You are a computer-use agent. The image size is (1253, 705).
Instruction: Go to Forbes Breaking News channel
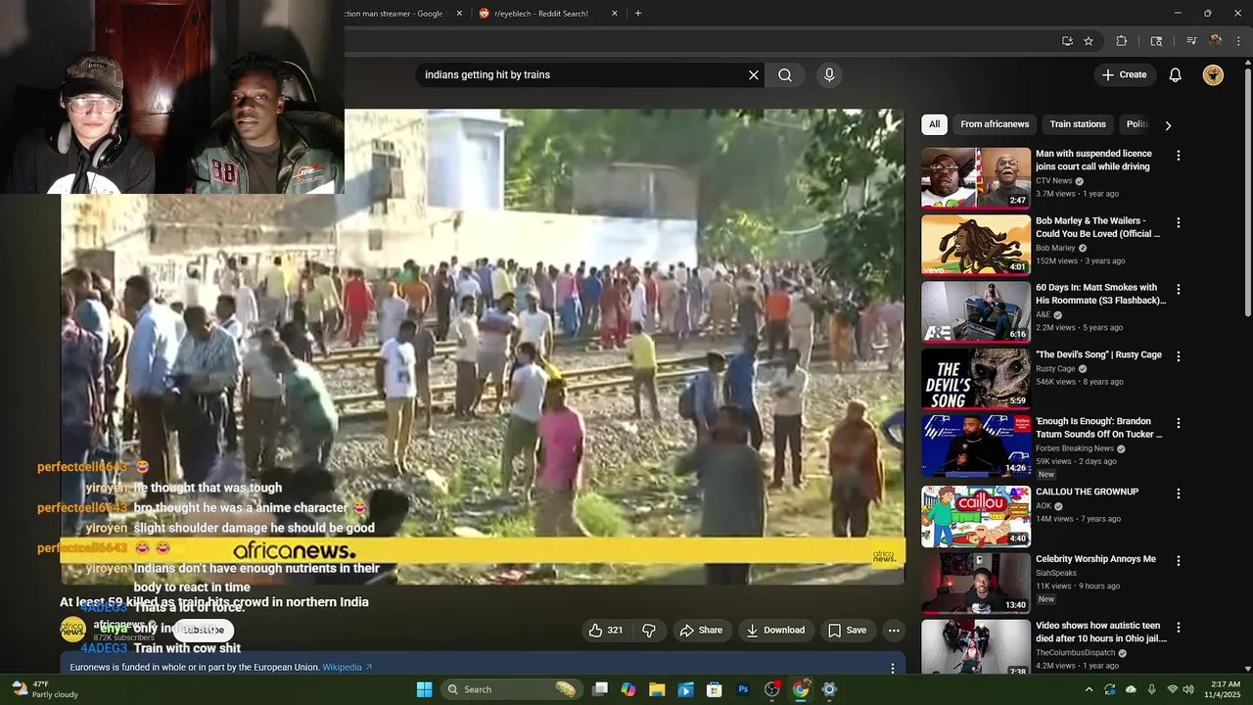(x=1075, y=448)
